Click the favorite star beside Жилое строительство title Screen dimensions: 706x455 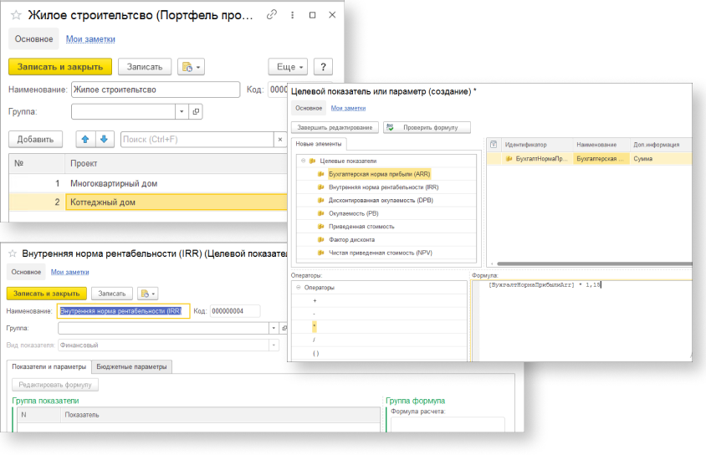pyautogui.click(x=17, y=15)
